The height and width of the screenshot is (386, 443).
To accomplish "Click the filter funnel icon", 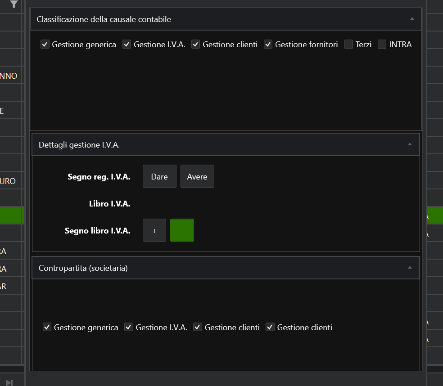I will (14, 4).
